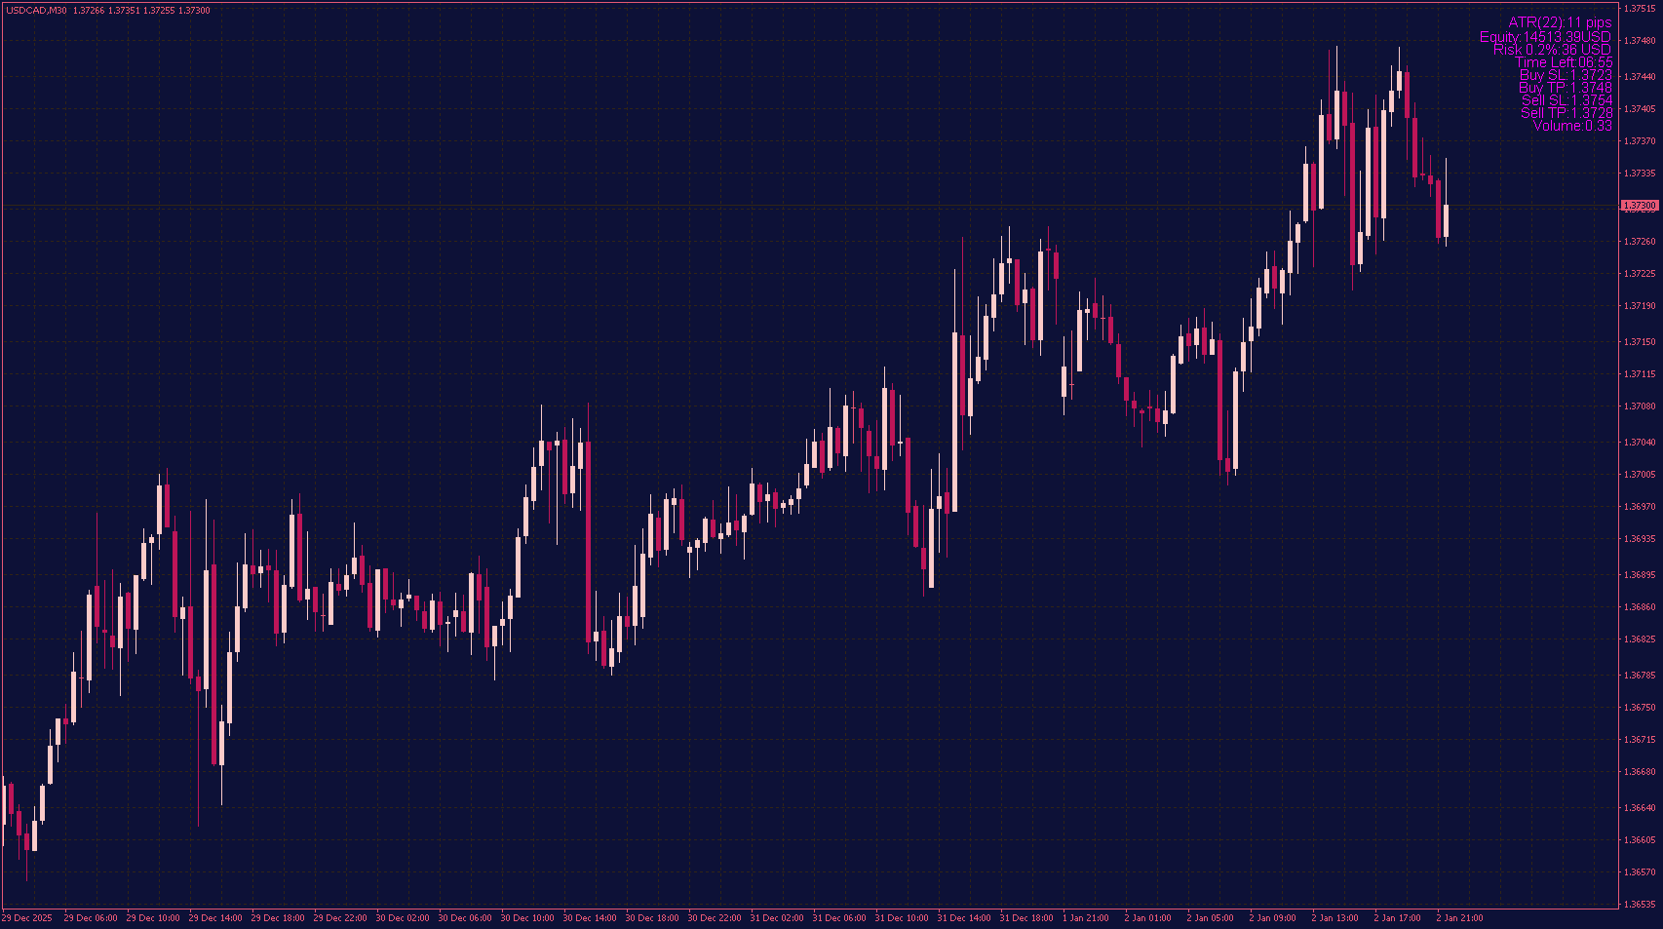The height and width of the screenshot is (929, 1663).
Task: Click the 31 Dec 10:00 time label
Action: tap(902, 918)
